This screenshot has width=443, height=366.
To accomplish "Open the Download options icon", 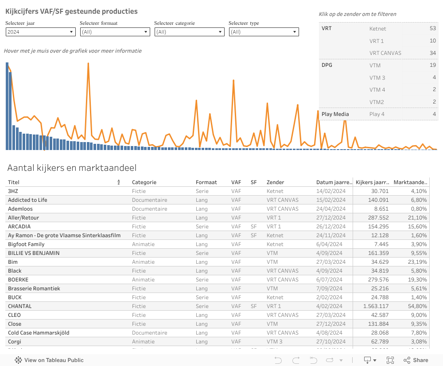I will (367, 360).
